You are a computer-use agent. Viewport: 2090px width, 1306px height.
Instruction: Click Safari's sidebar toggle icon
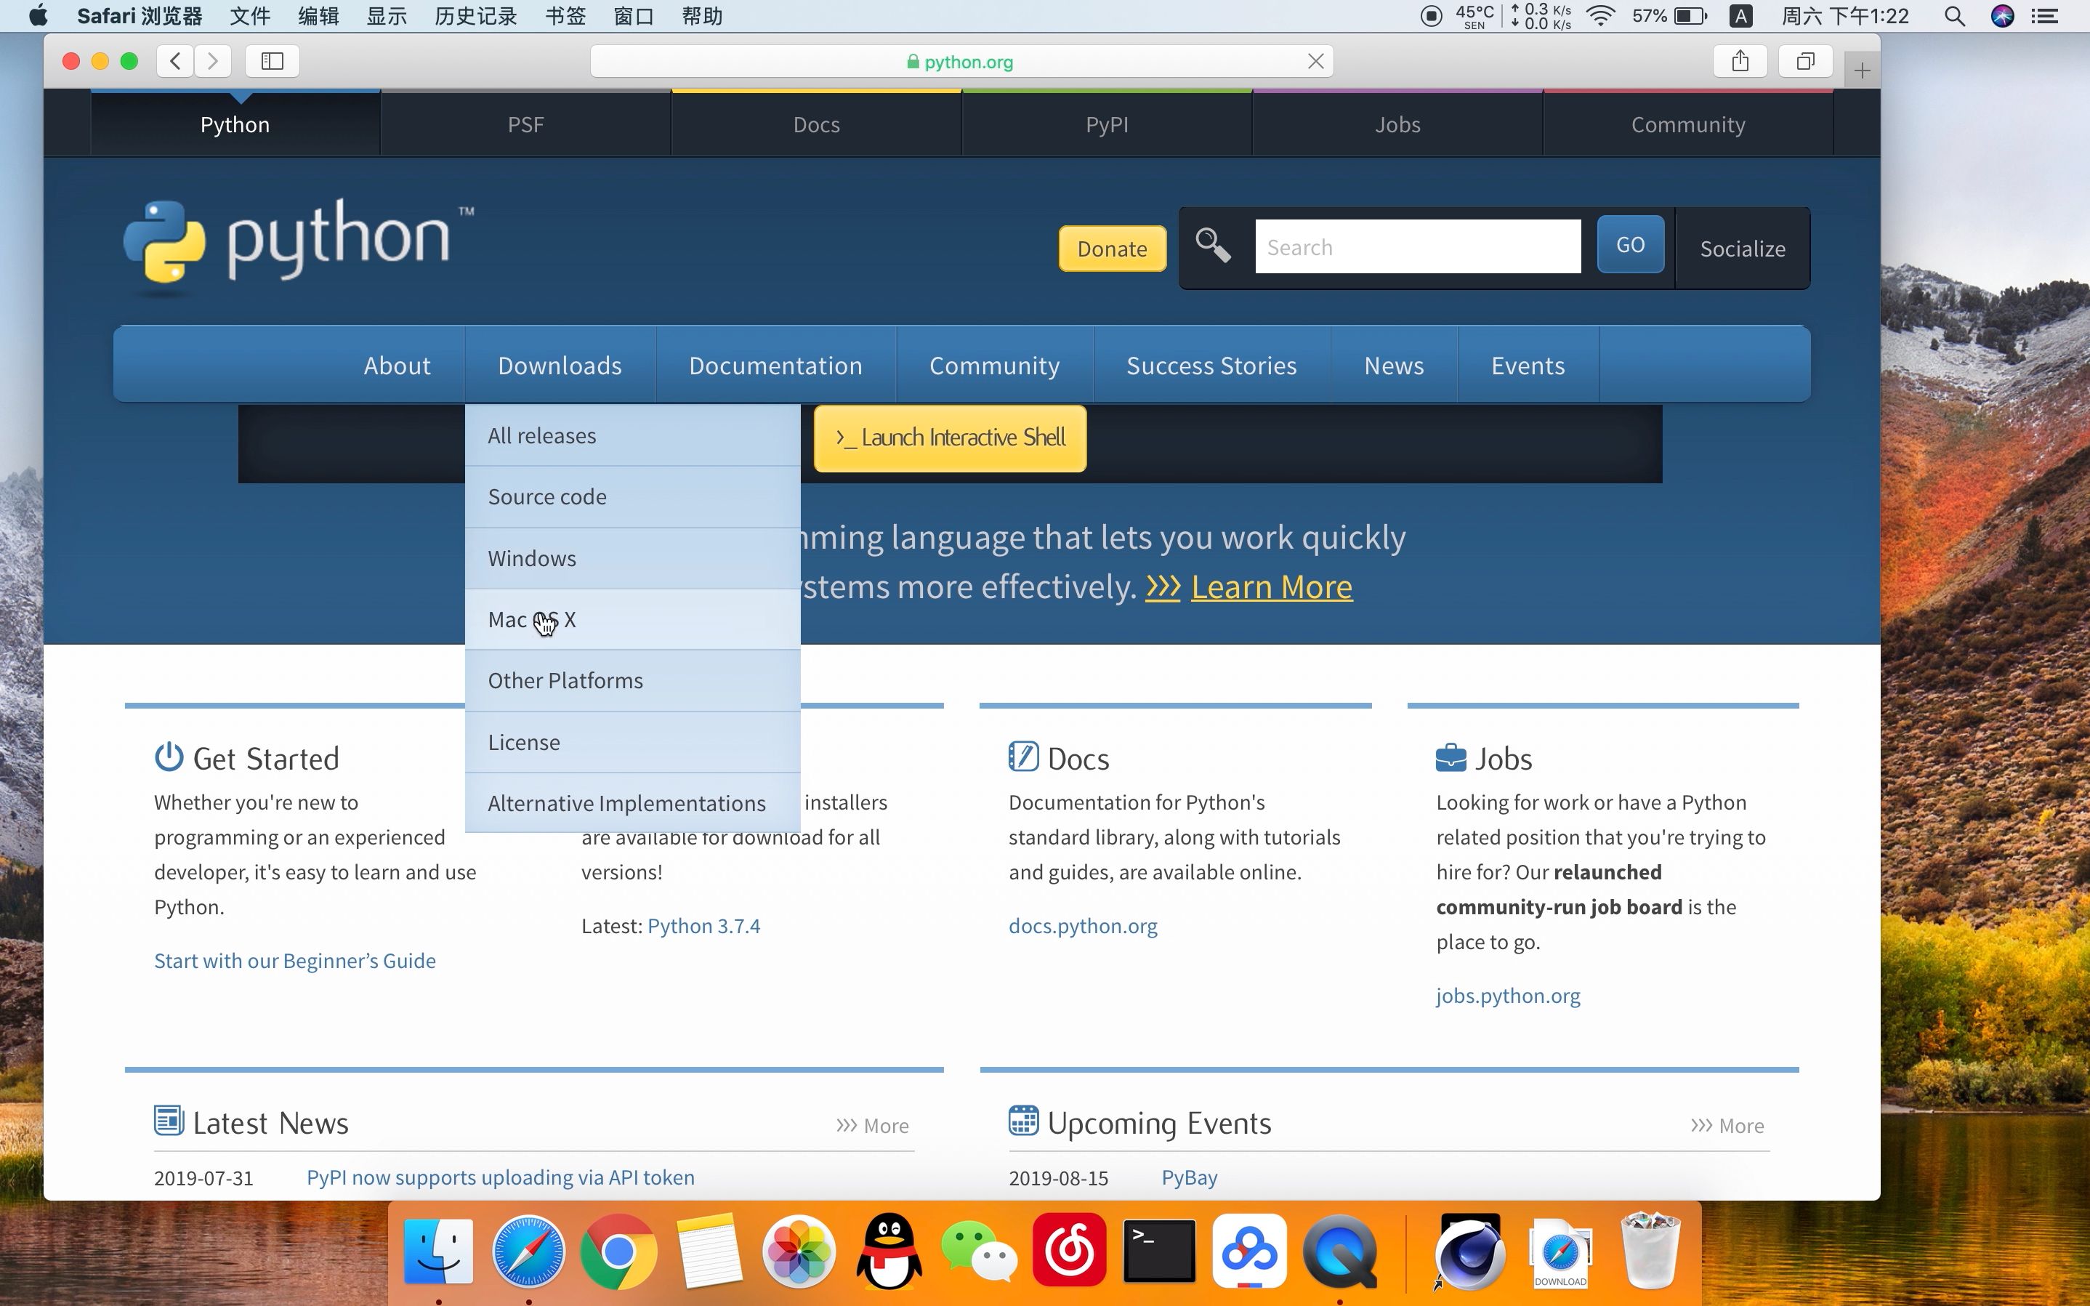[x=272, y=61]
